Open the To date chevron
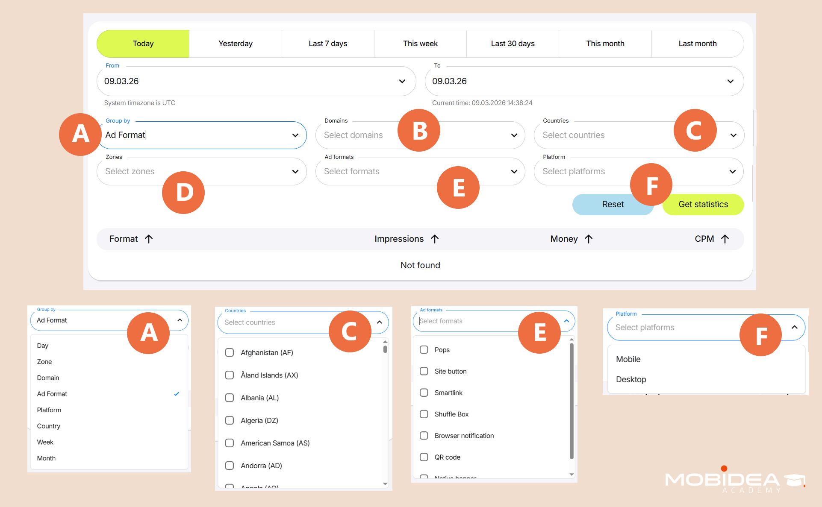 [x=730, y=81]
